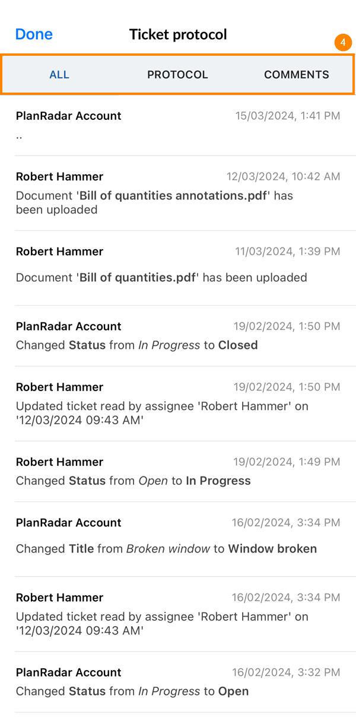Select the PlanRadar Account '..' comment entry
The height and width of the screenshot is (727, 356).
click(x=178, y=125)
